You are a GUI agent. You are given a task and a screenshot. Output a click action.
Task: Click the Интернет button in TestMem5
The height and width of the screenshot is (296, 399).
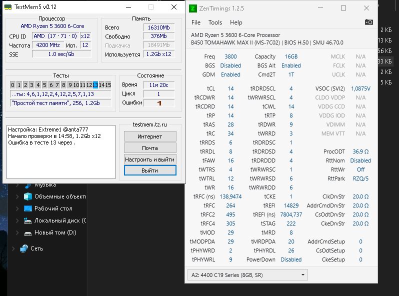click(150, 136)
